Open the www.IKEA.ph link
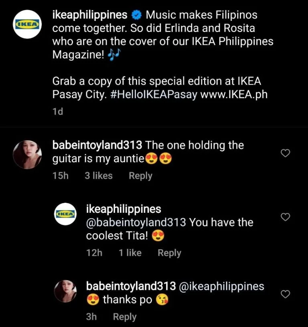 [x=234, y=95]
